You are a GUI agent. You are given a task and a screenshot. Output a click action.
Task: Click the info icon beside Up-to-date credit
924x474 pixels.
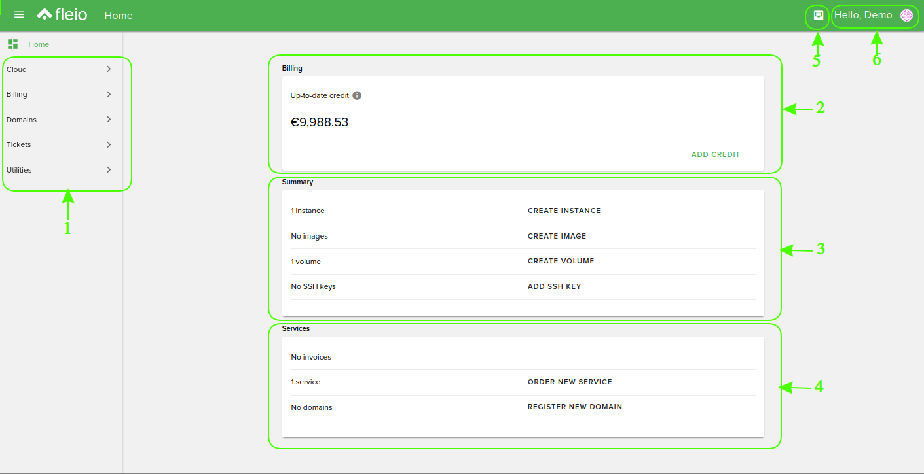pos(356,95)
